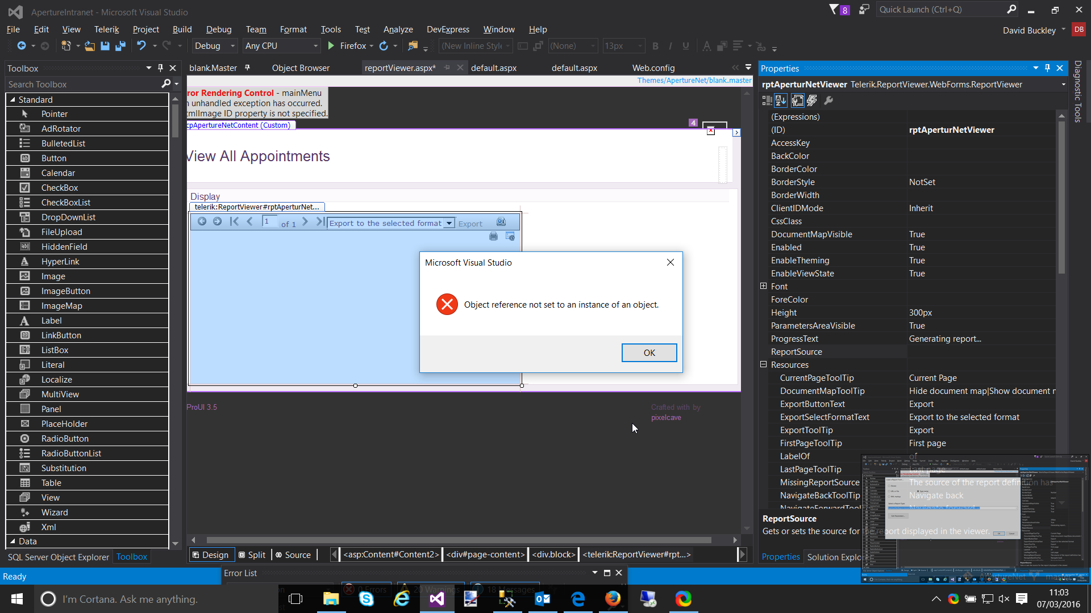Click OK in the error dialog
Image resolution: width=1091 pixels, height=613 pixels.
(649, 352)
